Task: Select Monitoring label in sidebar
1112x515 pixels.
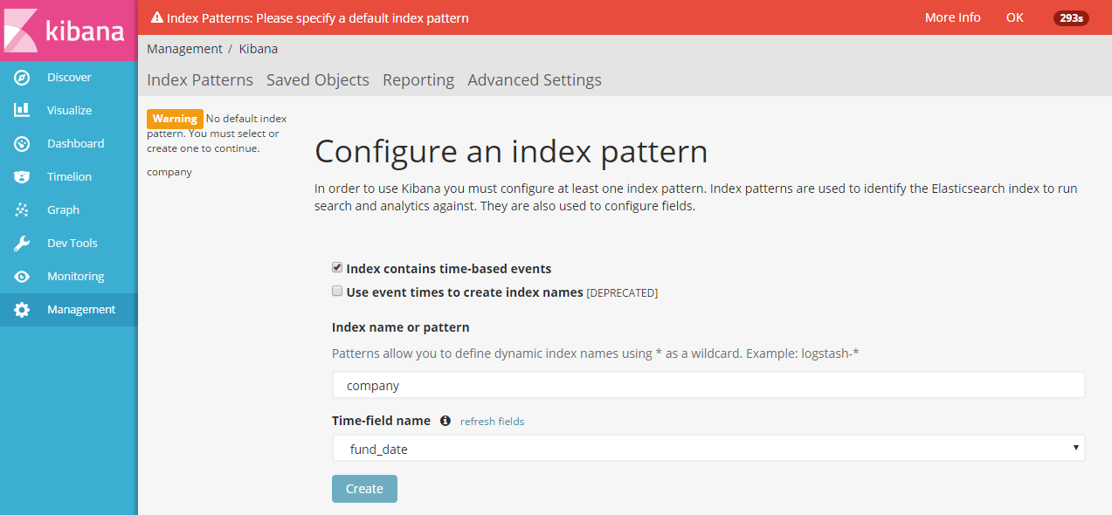Action: tap(75, 277)
